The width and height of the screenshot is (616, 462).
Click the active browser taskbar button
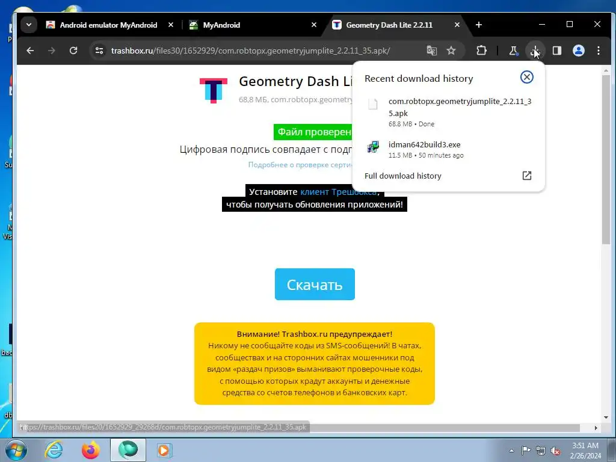[x=128, y=450]
